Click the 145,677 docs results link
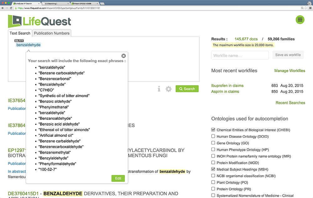Screen dimensions: 313x198 point(246,39)
